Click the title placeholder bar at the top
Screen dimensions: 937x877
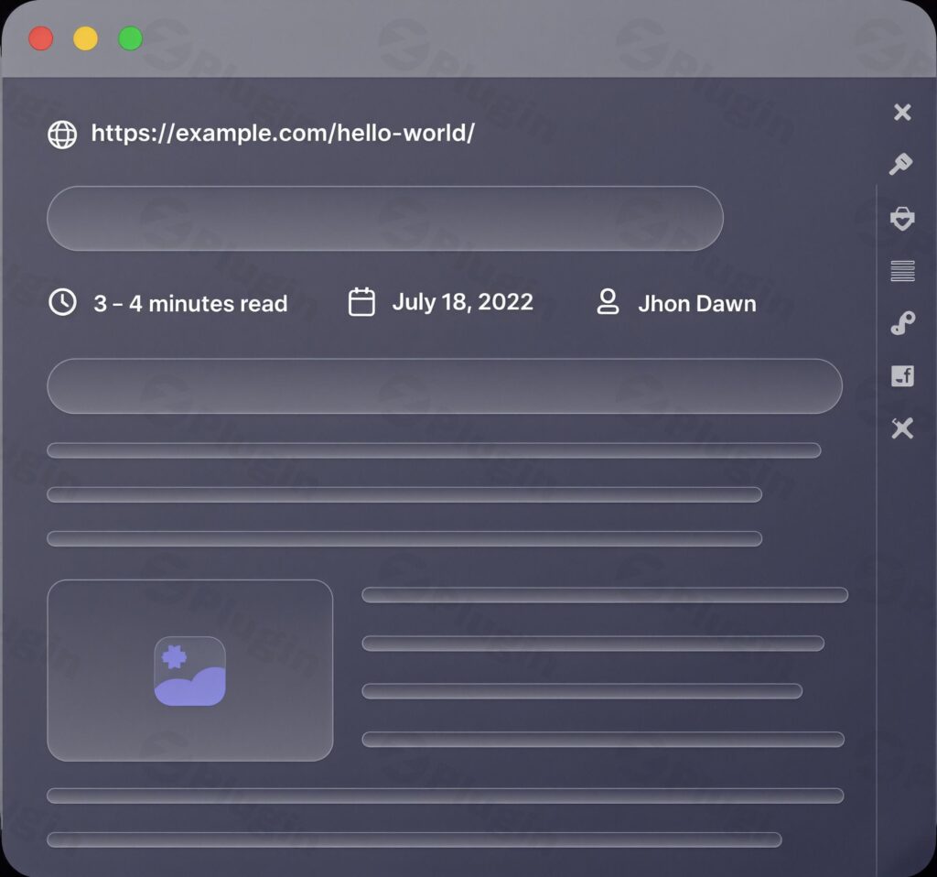[x=385, y=218]
